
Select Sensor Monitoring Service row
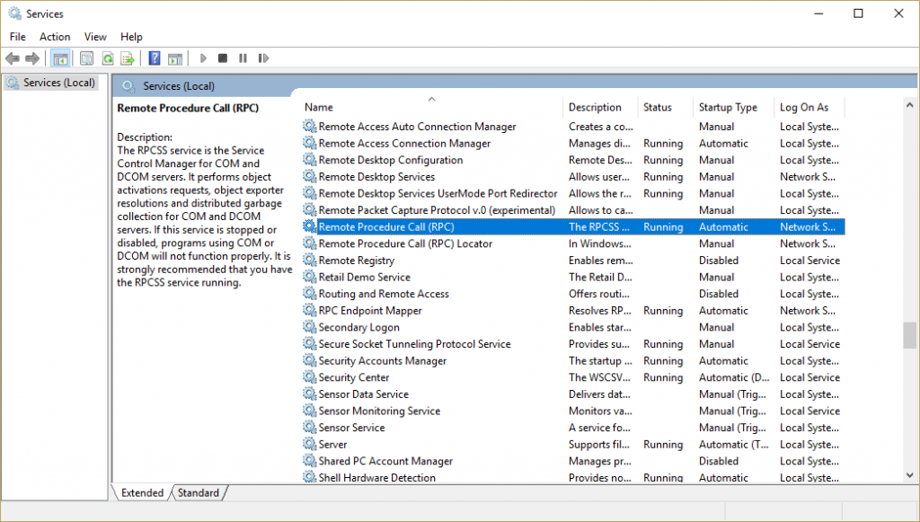[x=573, y=411]
